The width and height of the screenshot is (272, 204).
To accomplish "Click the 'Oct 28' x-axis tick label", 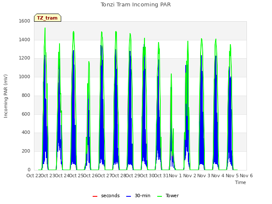I will (x=119, y=176).
